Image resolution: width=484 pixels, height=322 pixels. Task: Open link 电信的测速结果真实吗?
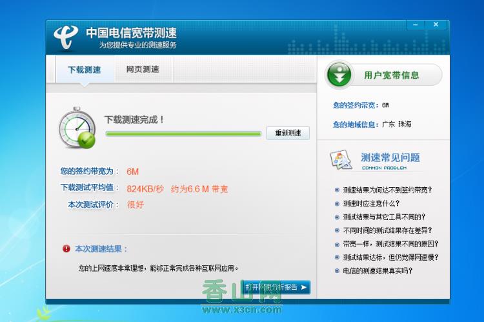click(378, 271)
